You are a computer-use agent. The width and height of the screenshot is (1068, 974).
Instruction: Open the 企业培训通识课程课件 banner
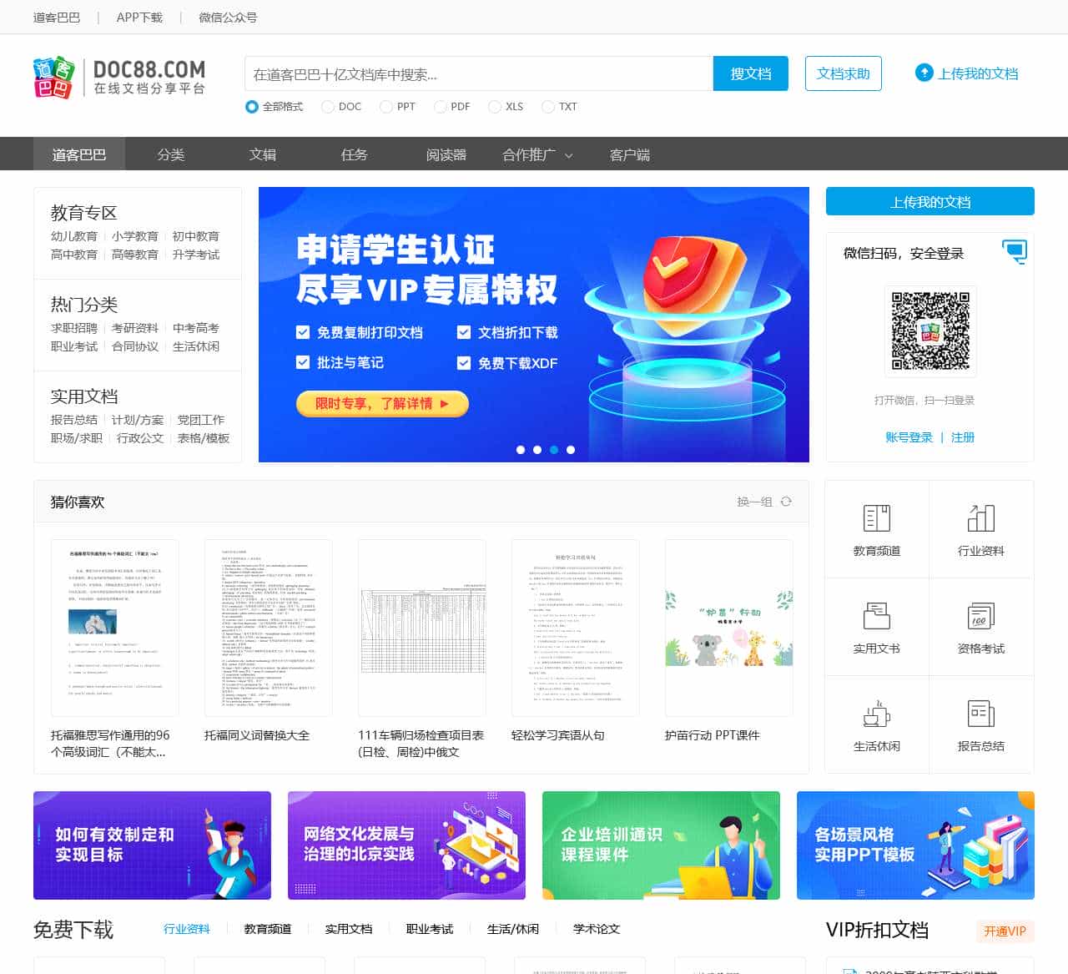tap(661, 845)
